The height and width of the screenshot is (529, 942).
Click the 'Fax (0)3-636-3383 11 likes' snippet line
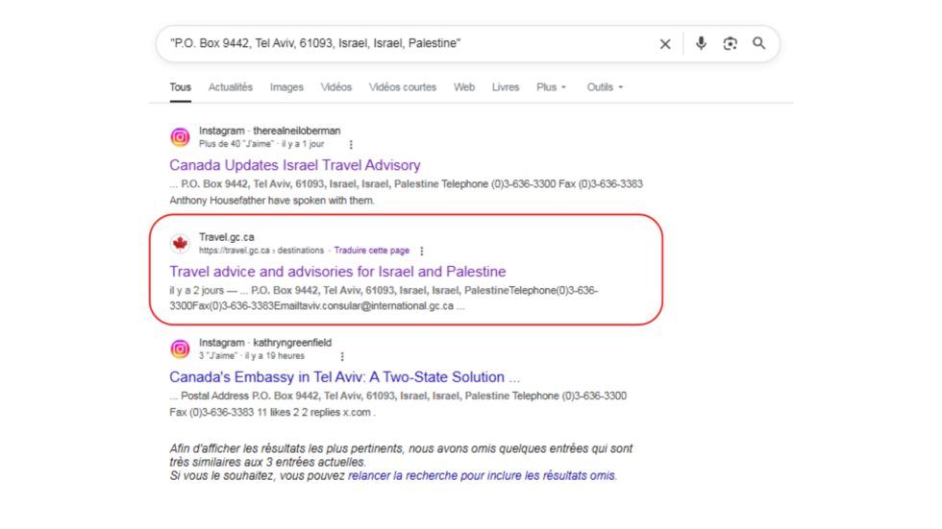point(272,412)
